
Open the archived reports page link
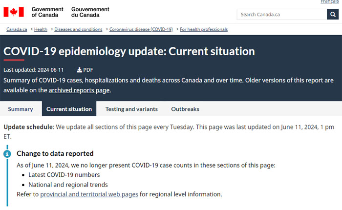[79, 90]
